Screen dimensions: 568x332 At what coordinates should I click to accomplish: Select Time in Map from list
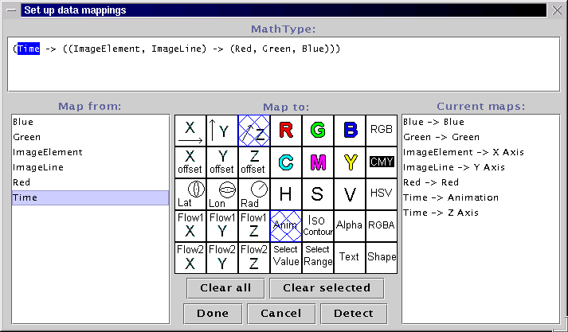coord(90,198)
